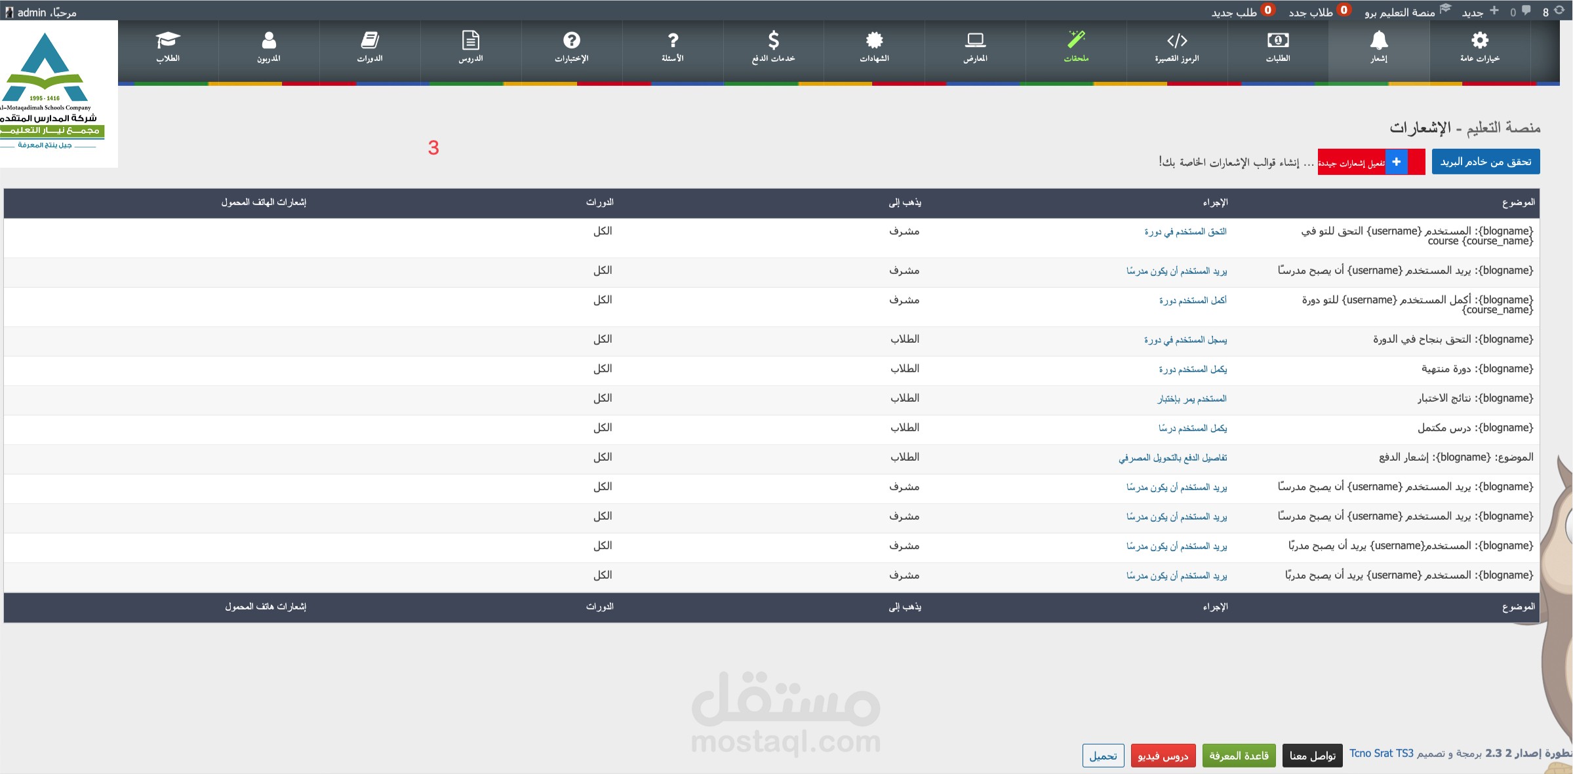Open Certificates badge icon
The image size is (1573, 774).
coord(874,41)
